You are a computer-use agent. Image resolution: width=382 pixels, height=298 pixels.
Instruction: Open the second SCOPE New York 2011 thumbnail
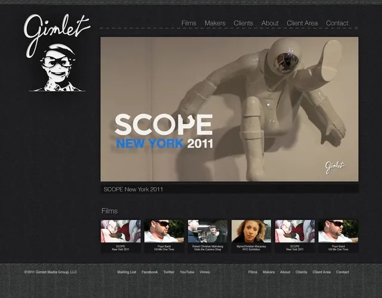coord(295,236)
